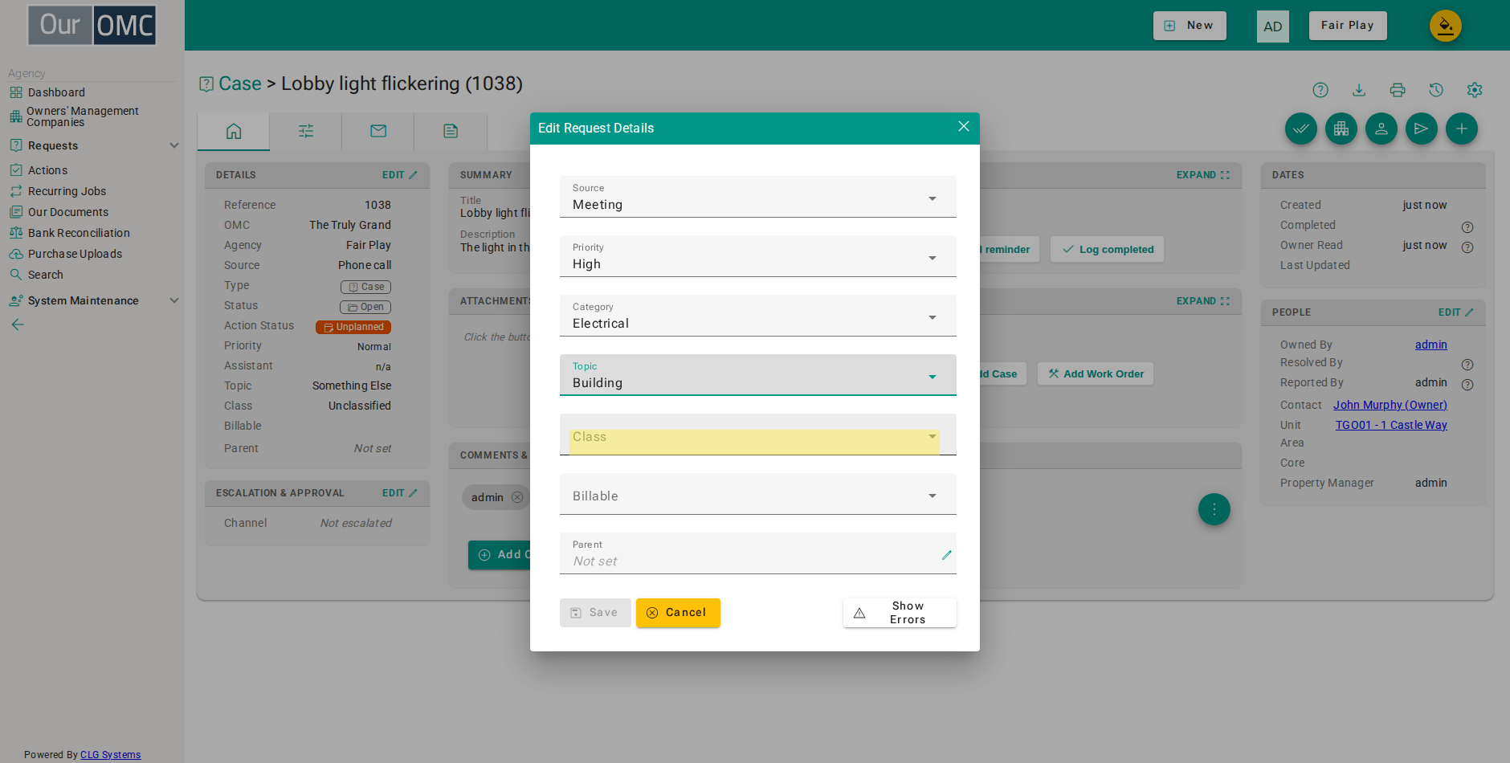Screen dimensions: 1510x763
Task: Open John Murphy (Owner) contact link
Action: (x=1390, y=405)
